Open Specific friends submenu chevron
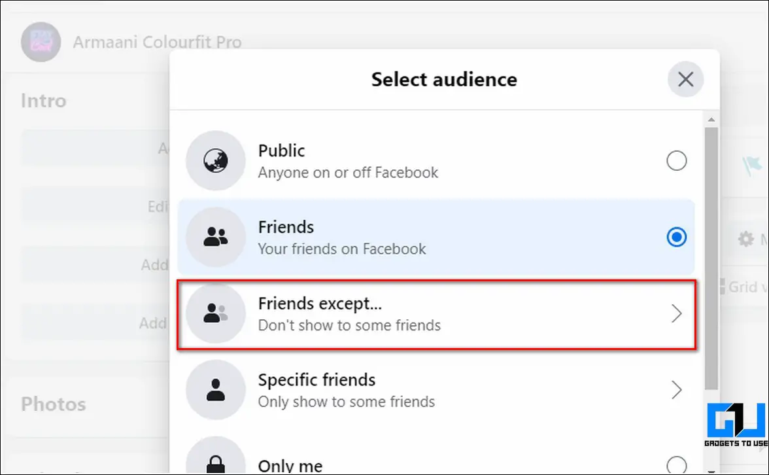This screenshot has height=475, width=769. tap(676, 390)
